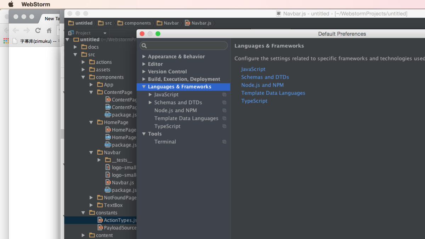This screenshot has height=239, width=425.
Task: Click the HomePage JS file icon
Action: (108, 130)
